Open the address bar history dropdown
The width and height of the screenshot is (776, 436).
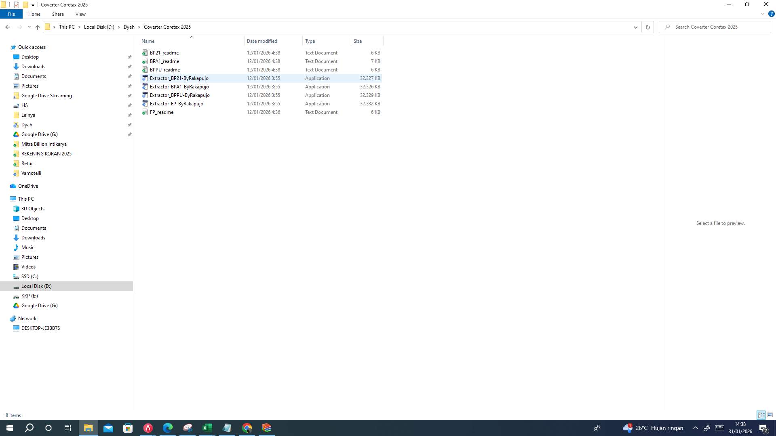(x=635, y=27)
